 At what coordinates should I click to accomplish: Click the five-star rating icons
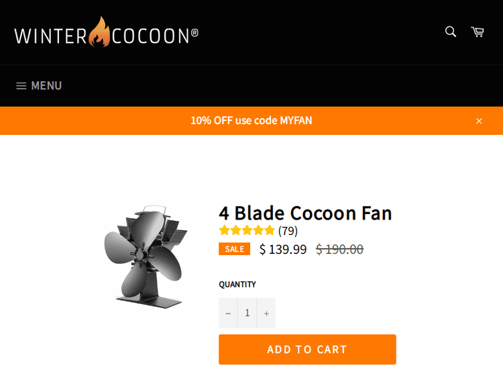pyautogui.click(x=247, y=231)
